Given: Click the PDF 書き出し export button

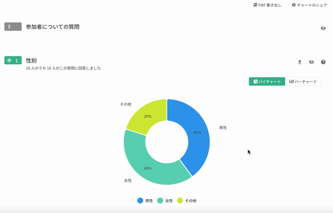Looking at the screenshot, I should point(267,5).
